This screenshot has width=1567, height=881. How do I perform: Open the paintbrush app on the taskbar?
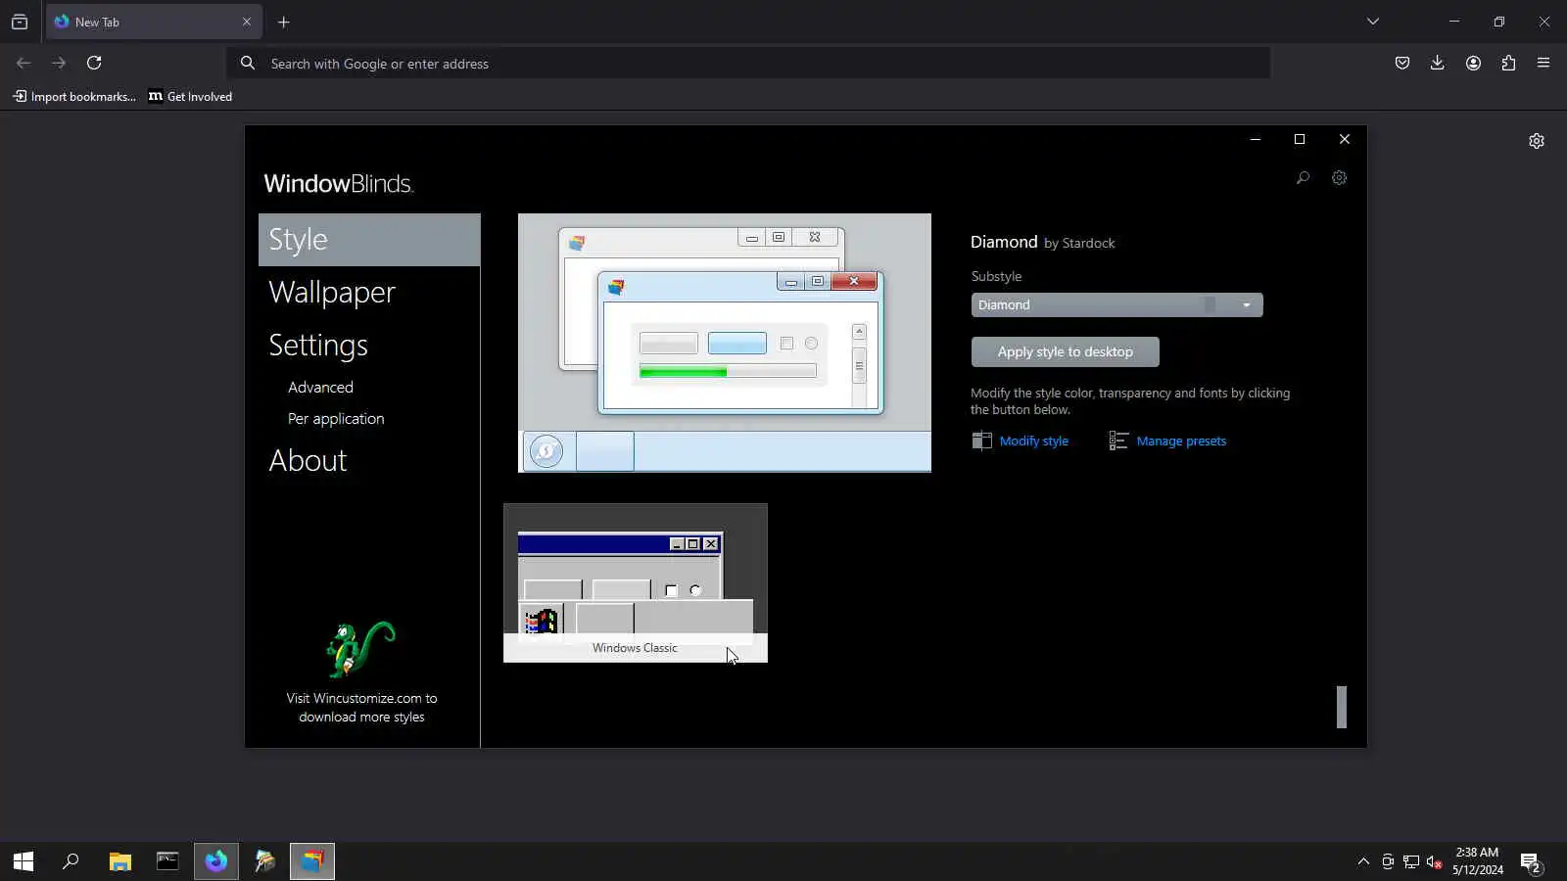pos(264,861)
